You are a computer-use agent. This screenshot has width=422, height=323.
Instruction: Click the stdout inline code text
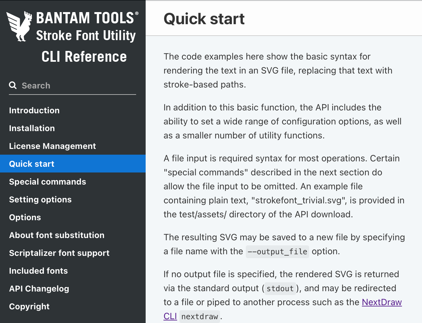(280, 289)
